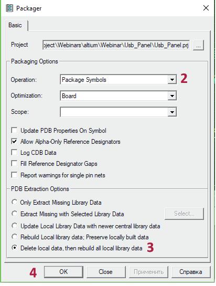Screen dimensions: 216x286
Task: Tick the Log CDB Data checkbox
Action: pyautogui.click(x=14, y=152)
